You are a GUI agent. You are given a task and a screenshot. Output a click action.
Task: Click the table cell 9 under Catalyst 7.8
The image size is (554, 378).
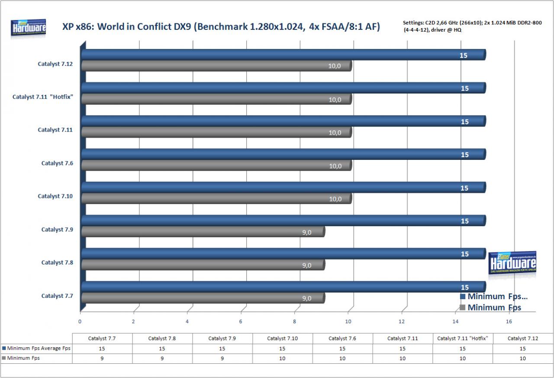click(x=162, y=359)
